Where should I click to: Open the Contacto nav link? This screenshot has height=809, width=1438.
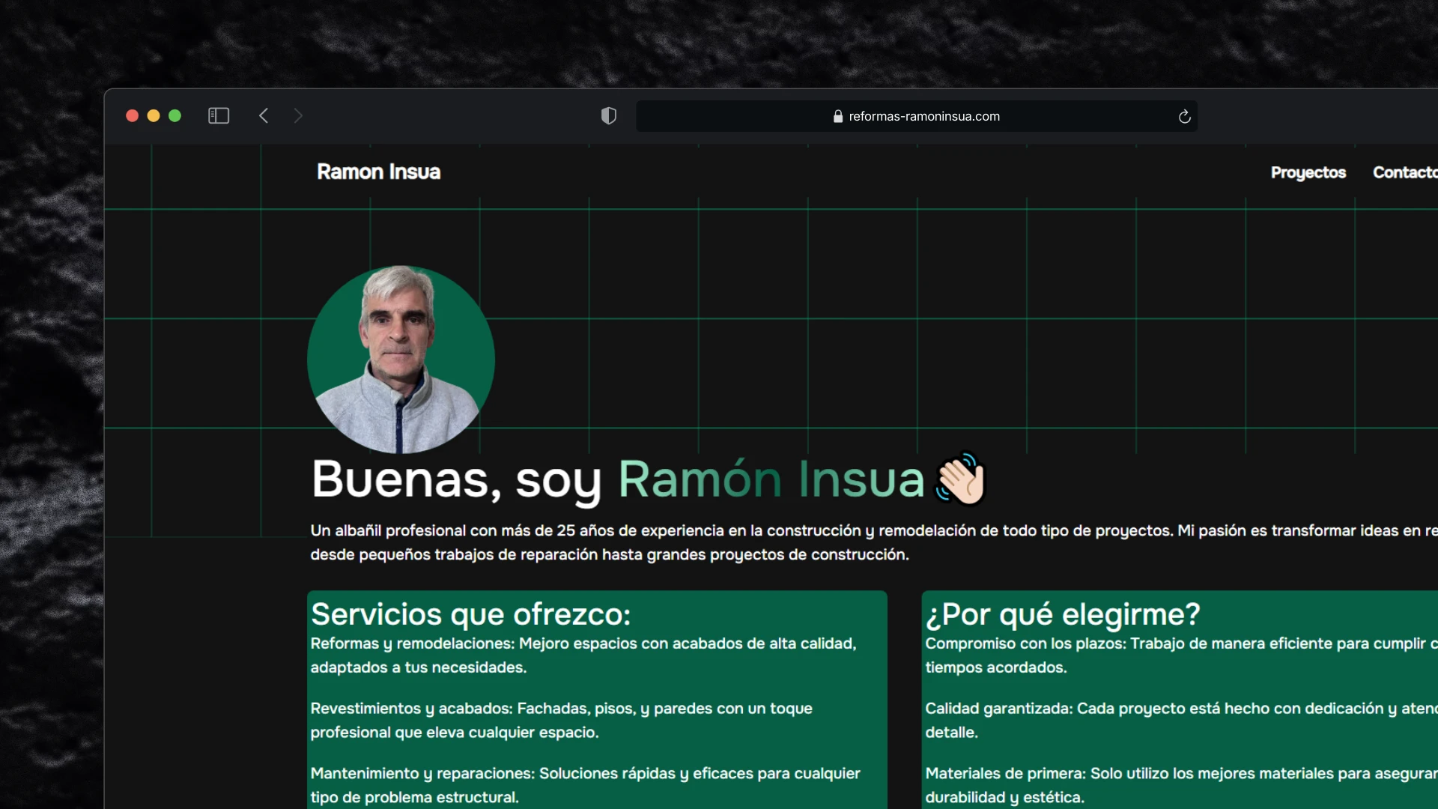(x=1405, y=172)
